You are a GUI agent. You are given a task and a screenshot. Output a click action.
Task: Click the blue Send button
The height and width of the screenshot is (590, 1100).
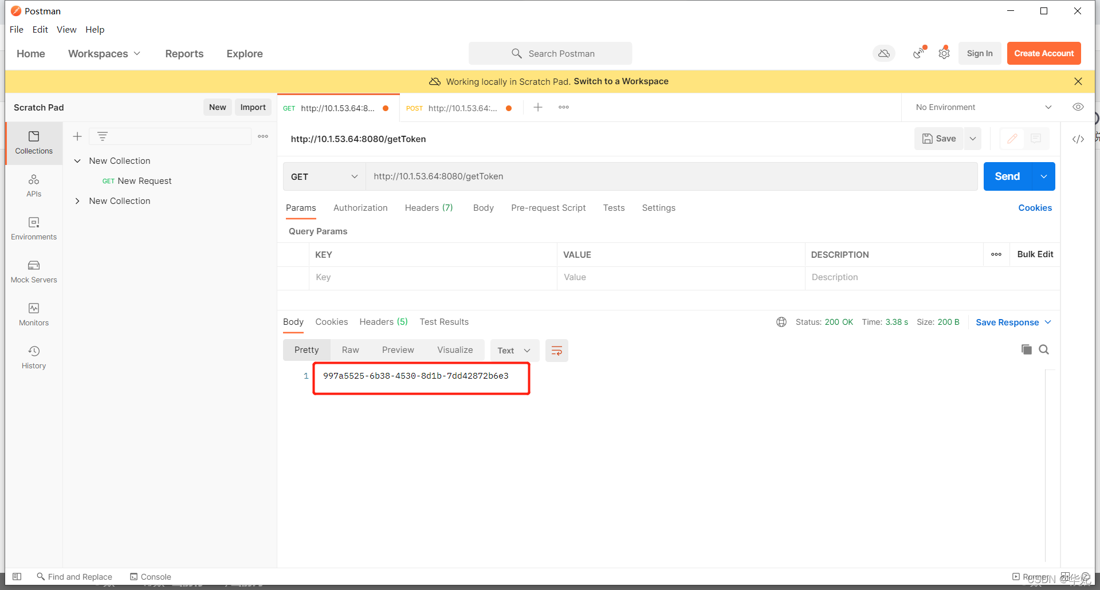(1007, 176)
